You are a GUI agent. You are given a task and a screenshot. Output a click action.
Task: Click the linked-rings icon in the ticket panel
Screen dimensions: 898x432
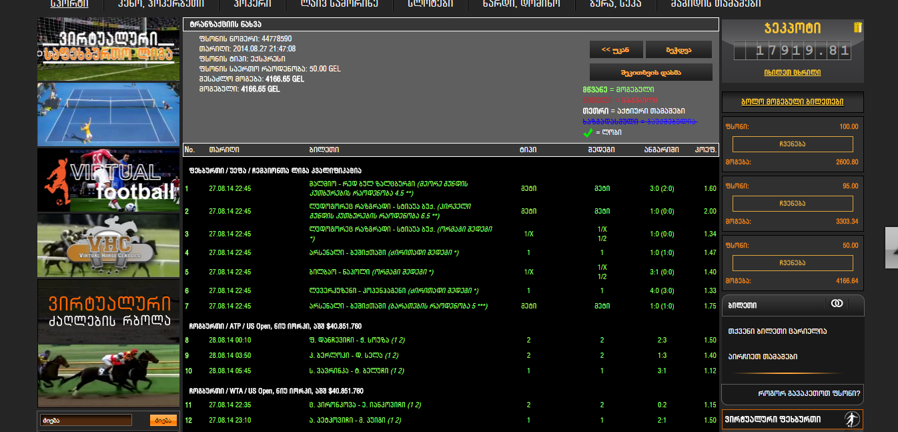(837, 304)
